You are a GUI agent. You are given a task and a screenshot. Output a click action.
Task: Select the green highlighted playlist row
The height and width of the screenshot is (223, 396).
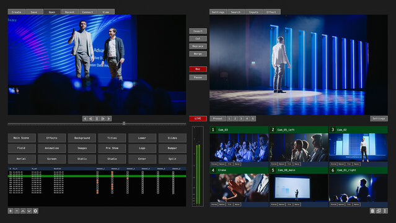[97, 176]
